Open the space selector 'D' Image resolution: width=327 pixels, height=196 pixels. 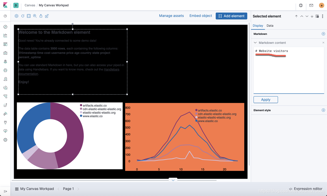tap(16, 5)
